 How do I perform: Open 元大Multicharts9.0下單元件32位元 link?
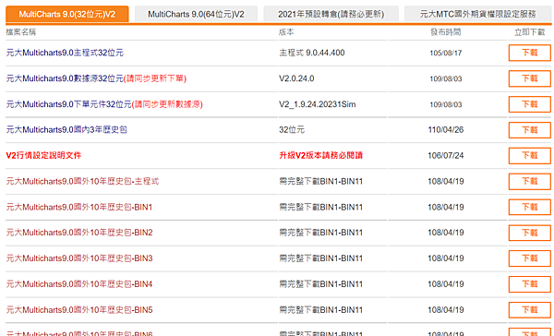[x=104, y=104]
